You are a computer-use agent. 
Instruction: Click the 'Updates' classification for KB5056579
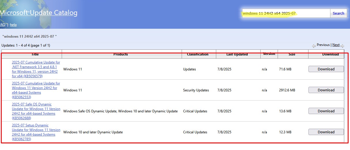(189, 69)
